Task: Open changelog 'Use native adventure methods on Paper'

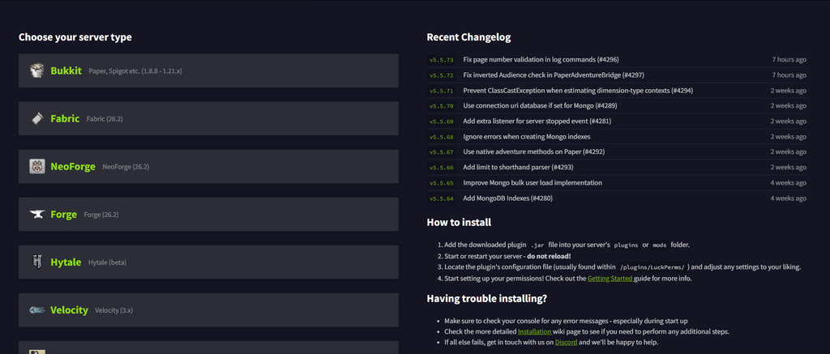Action: pyautogui.click(x=534, y=151)
